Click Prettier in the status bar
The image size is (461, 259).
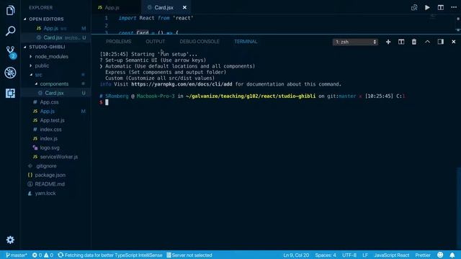click(x=423, y=255)
